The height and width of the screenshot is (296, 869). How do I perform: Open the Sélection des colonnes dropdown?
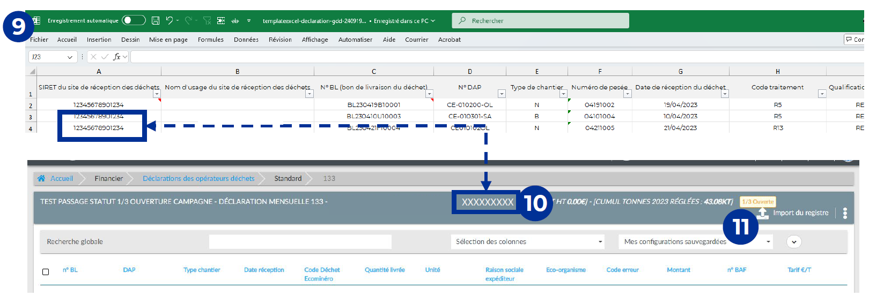tap(528, 242)
